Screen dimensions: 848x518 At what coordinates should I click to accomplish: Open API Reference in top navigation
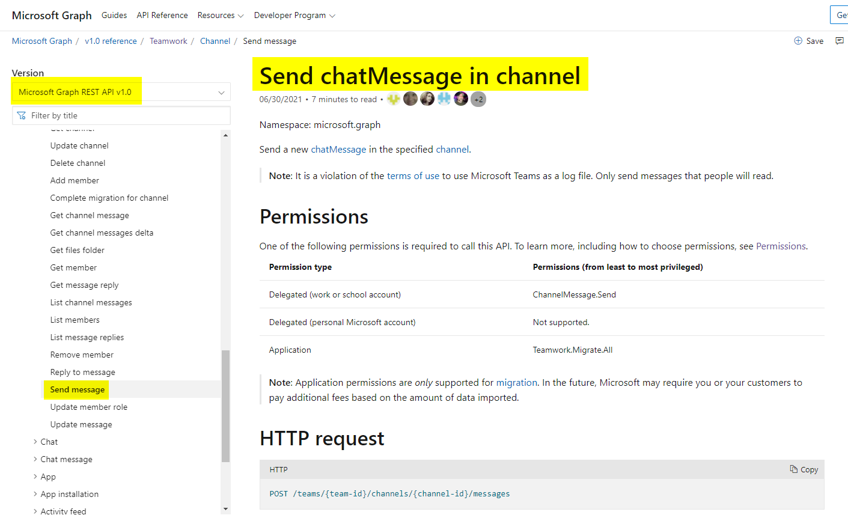[x=162, y=15]
